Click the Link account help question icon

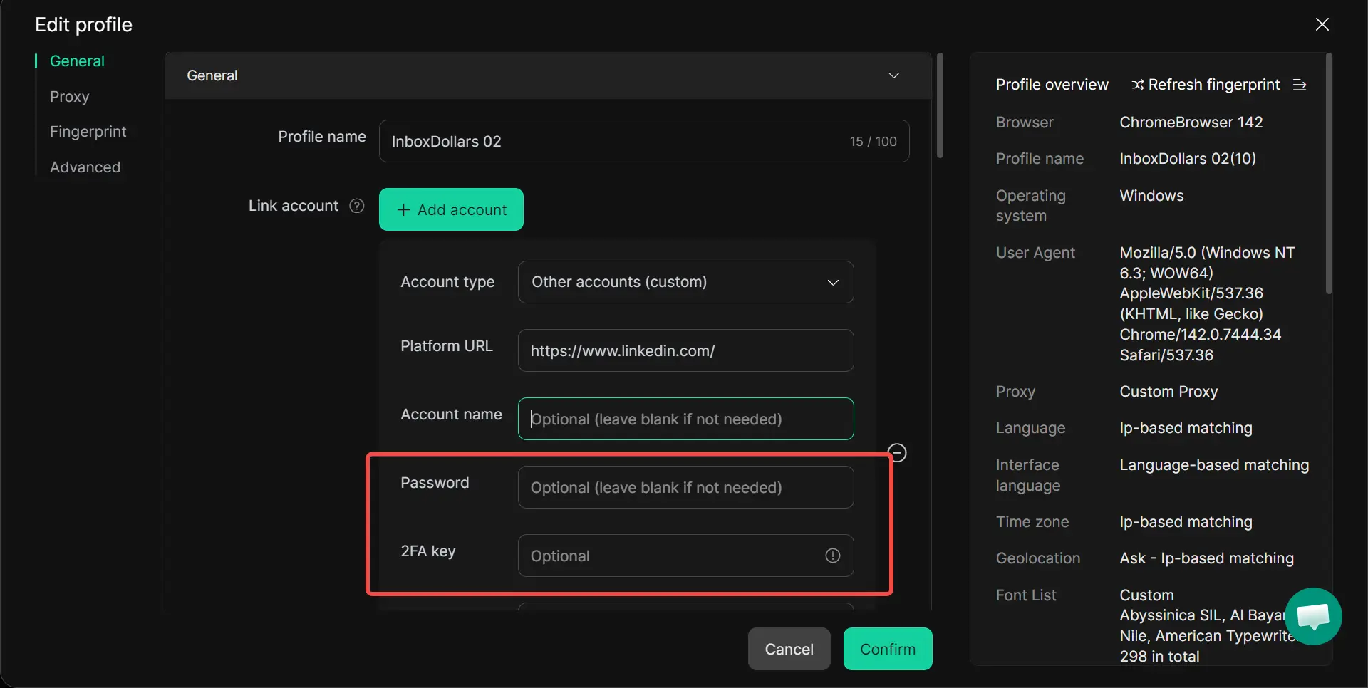tap(357, 206)
